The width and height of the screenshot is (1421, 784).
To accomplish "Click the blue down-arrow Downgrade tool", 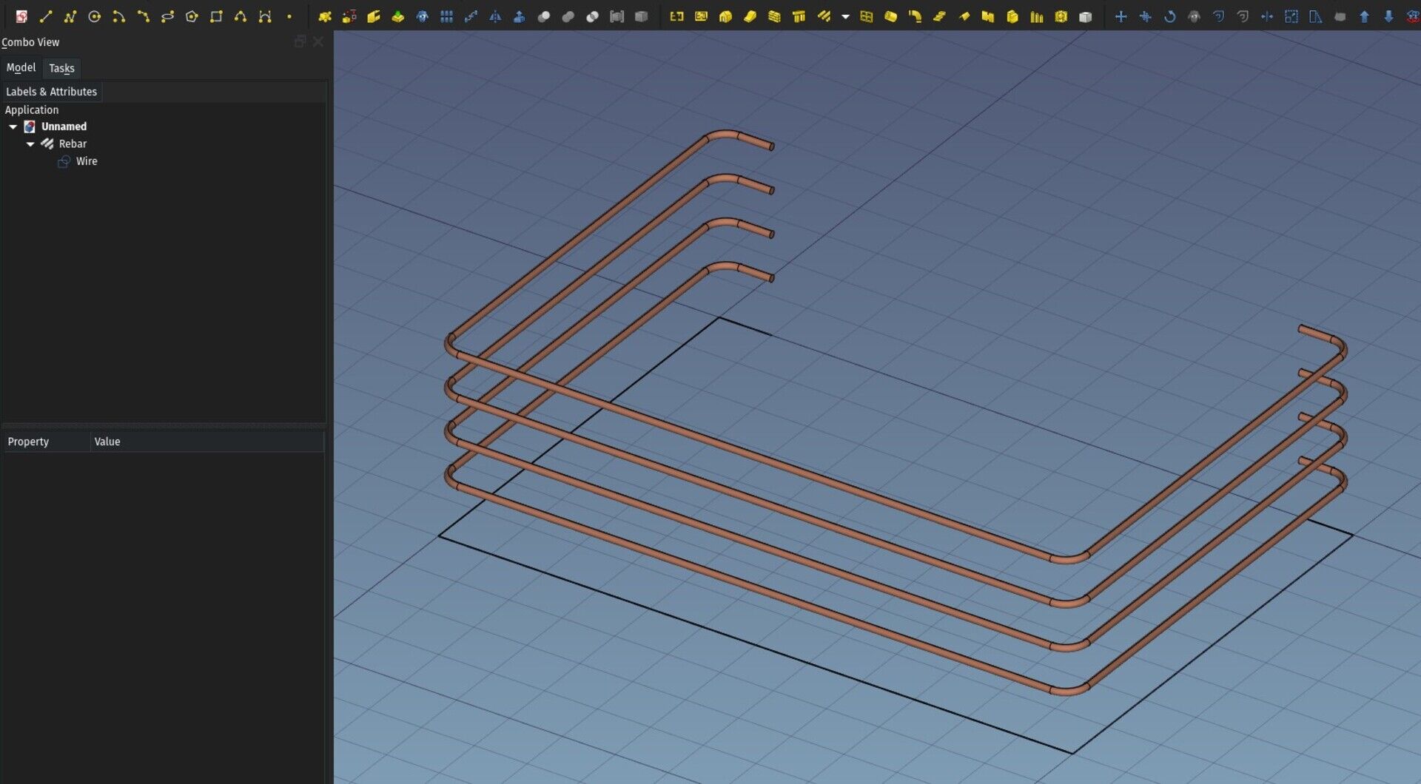I will click(1389, 16).
